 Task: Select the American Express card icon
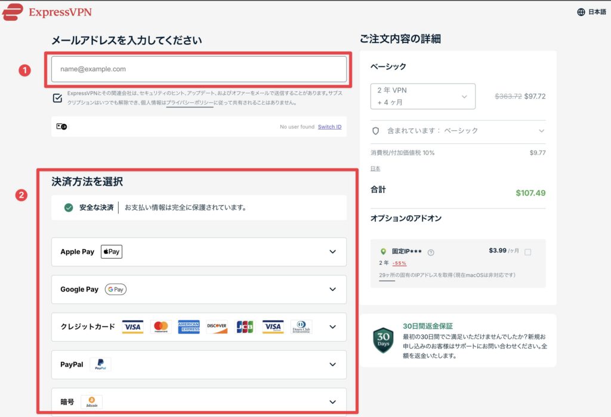(189, 327)
